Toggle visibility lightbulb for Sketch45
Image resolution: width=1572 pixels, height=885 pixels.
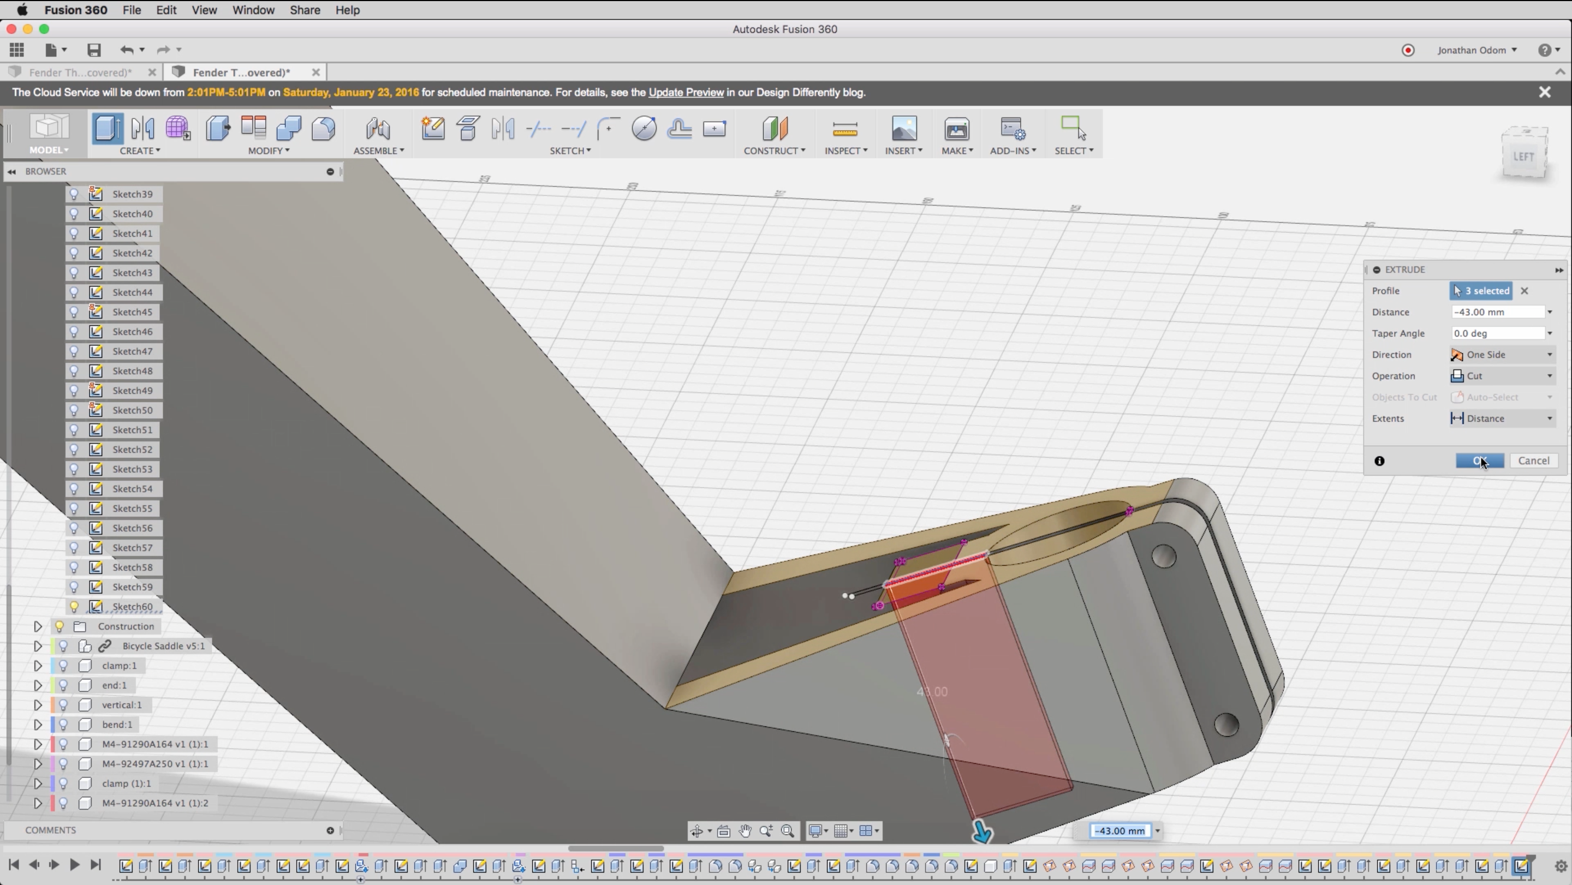(74, 312)
